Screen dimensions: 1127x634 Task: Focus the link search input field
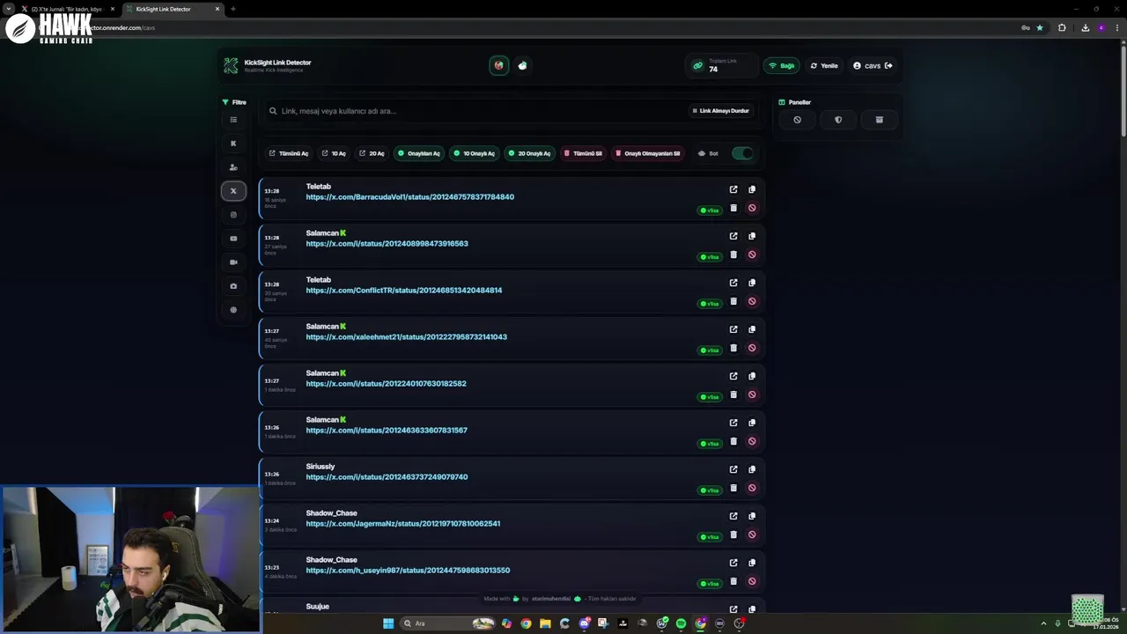(475, 111)
